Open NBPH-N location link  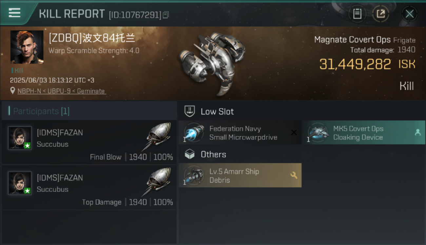pyautogui.click(x=29, y=91)
